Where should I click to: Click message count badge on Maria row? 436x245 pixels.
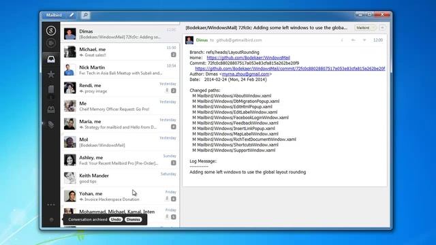point(174,127)
